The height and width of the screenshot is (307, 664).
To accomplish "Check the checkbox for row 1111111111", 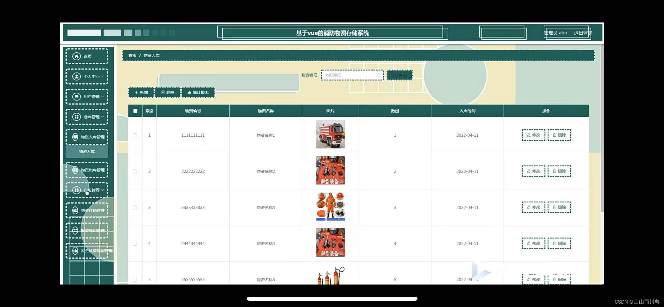I will click(x=135, y=135).
